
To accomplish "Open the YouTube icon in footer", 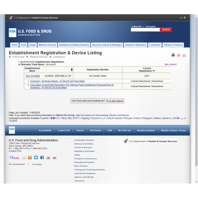I will 48,157.
